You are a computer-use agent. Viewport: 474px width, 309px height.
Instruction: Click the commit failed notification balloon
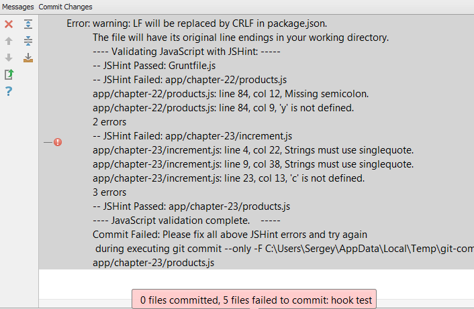pos(254,300)
